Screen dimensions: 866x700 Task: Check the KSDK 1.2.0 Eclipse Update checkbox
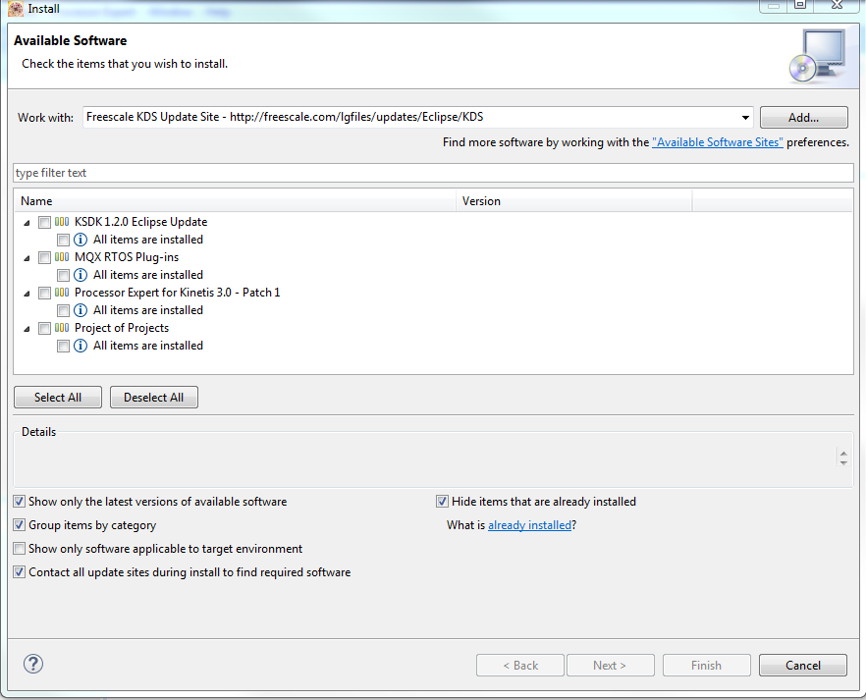coord(44,223)
